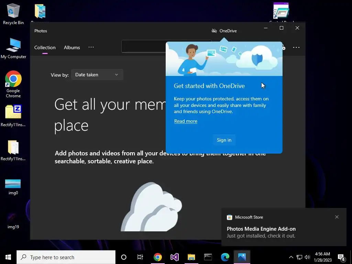Screen dimensions: 352x264
Task: Open File Explorer from the taskbar
Action: [x=191, y=257]
